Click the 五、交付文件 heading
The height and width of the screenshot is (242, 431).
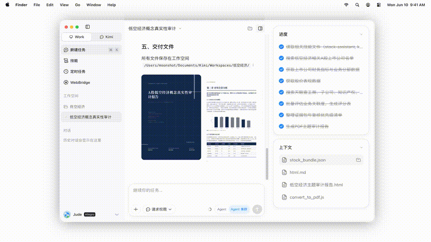pyautogui.click(x=158, y=47)
